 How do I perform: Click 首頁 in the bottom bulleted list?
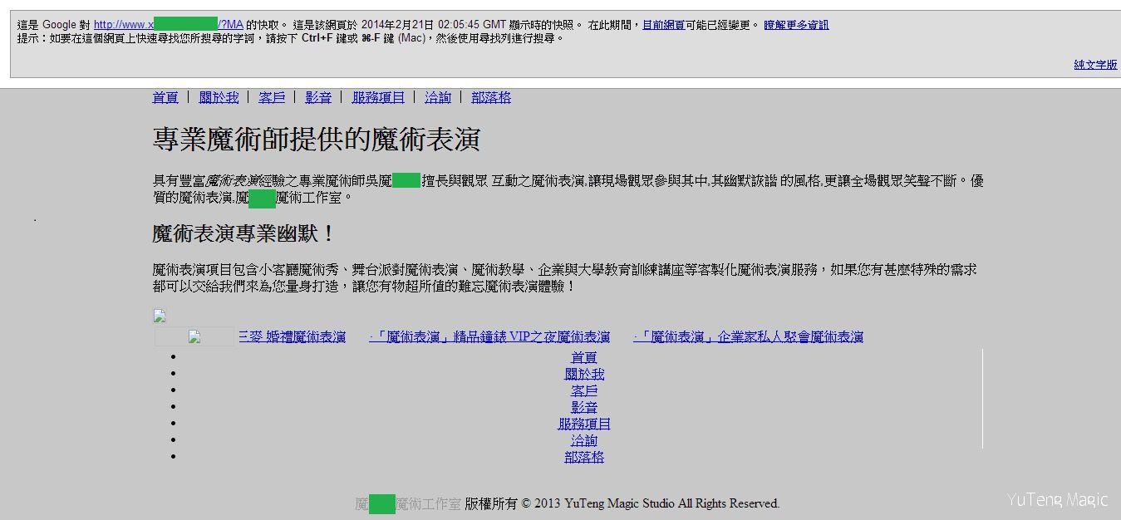point(584,357)
